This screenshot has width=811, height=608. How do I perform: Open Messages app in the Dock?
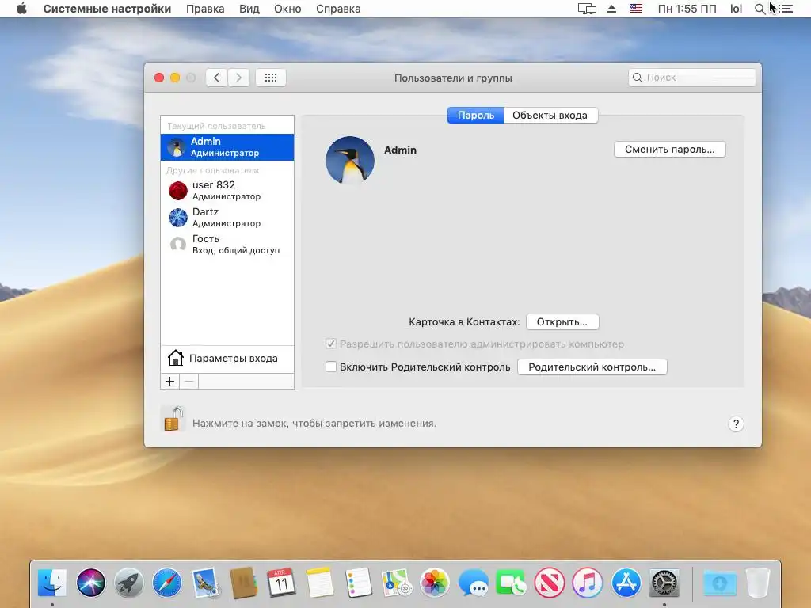click(x=473, y=583)
